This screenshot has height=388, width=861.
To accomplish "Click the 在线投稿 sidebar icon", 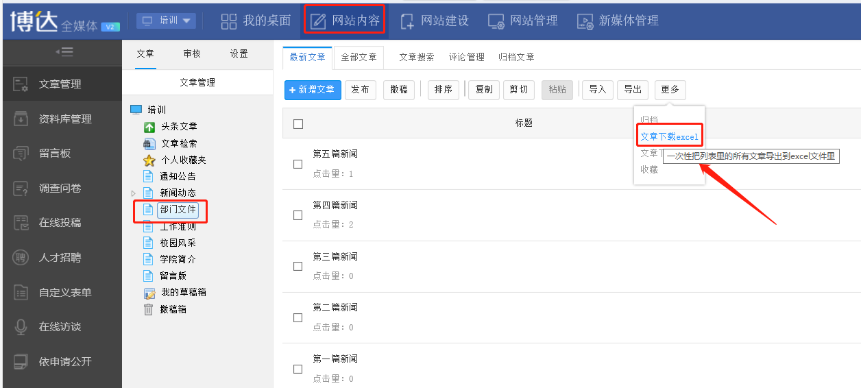I will 21,223.
